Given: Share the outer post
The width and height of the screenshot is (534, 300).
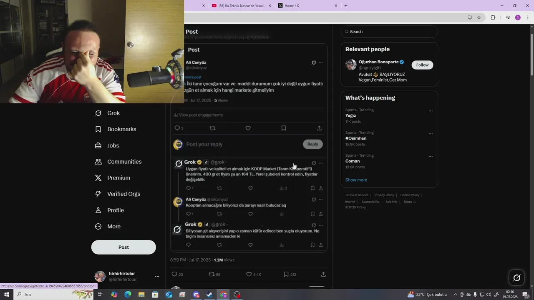Looking at the screenshot, I should coord(323,274).
